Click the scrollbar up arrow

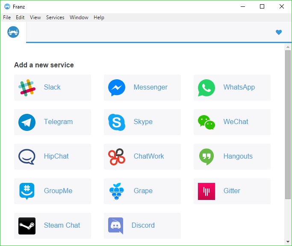pyautogui.click(x=288, y=47)
